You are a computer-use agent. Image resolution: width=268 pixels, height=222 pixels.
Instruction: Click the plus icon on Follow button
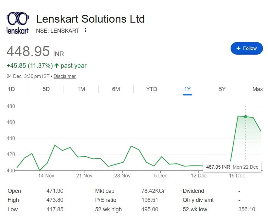pos(238,48)
